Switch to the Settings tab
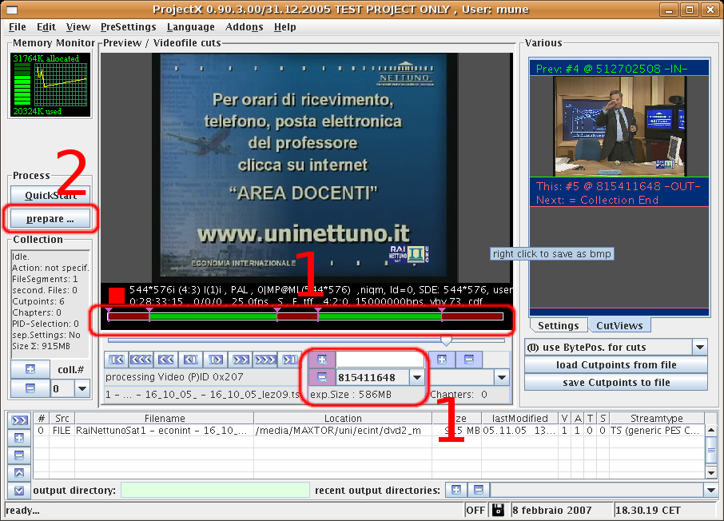Viewport: 724px width, 521px height. pos(559,325)
